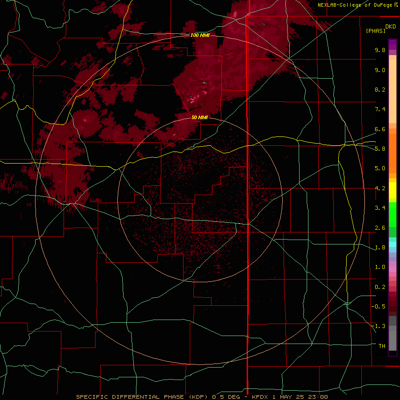The width and height of the screenshot is (400, 400).
Task: Click the 50 NMI range ring label
Action: [200, 117]
